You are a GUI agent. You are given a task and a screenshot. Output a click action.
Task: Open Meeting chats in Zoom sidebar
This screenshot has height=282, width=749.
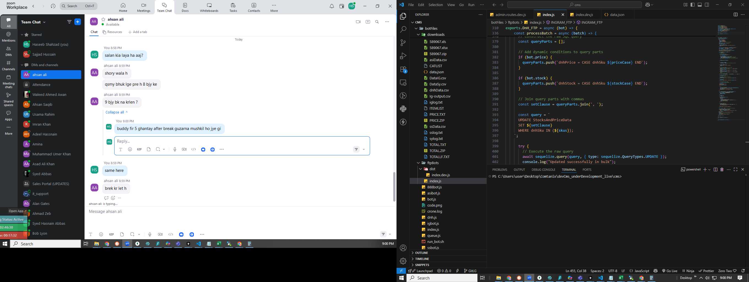9,82
